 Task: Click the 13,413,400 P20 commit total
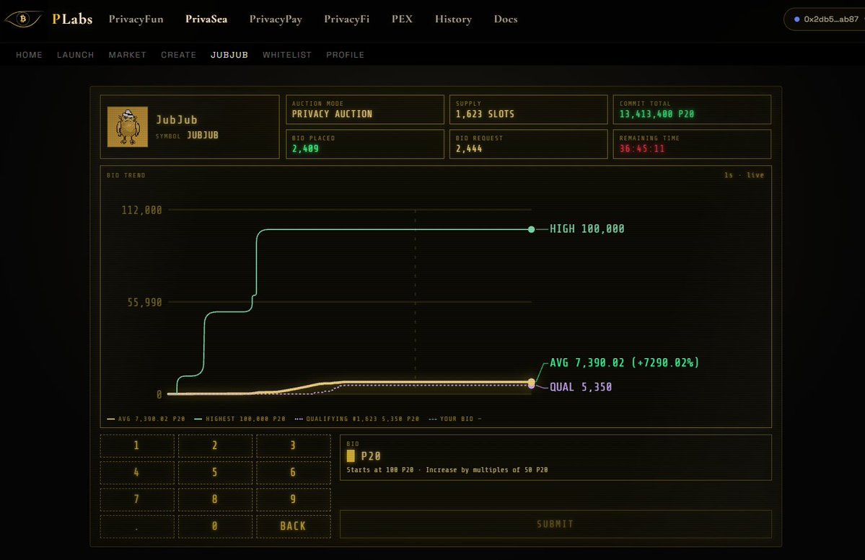click(657, 114)
